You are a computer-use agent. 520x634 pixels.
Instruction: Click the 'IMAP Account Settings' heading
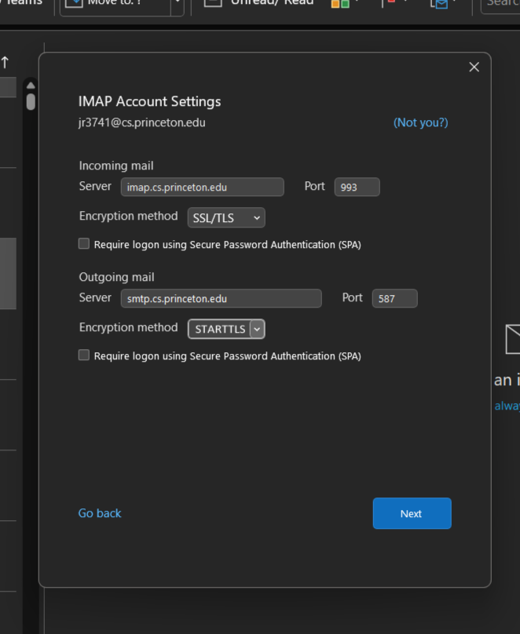(x=150, y=101)
